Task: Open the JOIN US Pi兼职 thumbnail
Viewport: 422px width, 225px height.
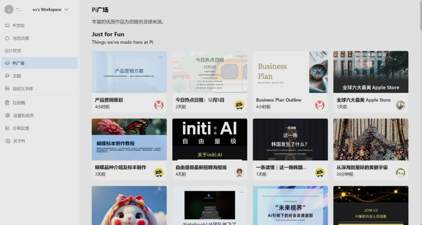Action: coord(371,205)
